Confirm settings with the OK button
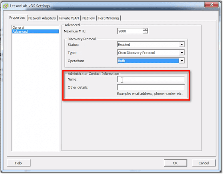 click(175, 163)
